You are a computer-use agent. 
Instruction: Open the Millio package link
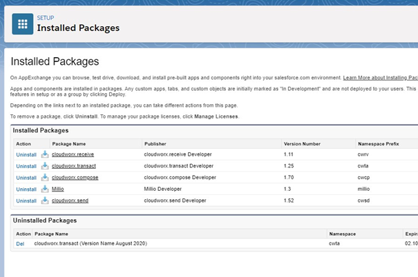click(x=58, y=189)
